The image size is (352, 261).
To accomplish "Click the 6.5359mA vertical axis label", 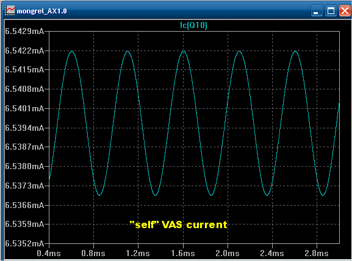I will coord(24,224).
